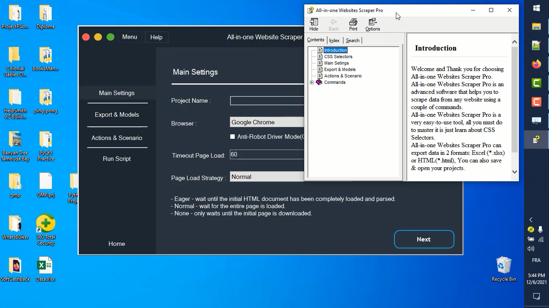
Task: Select the Colonial Gables folder icon
Action: pyautogui.click(x=15, y=62)
